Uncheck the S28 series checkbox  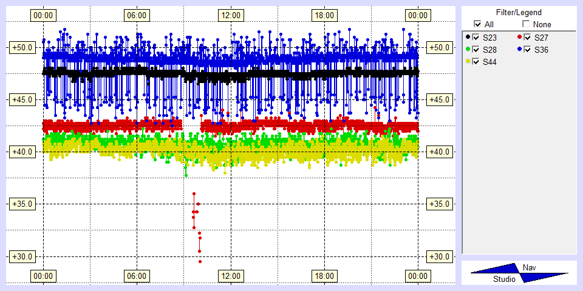(476, 49)
